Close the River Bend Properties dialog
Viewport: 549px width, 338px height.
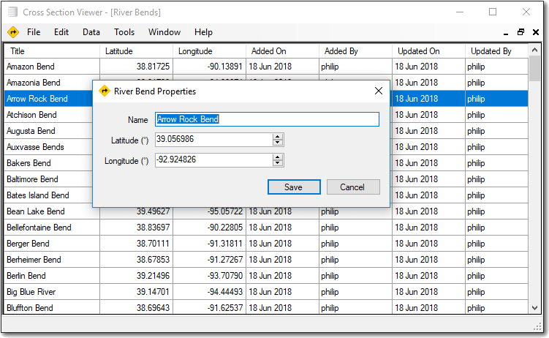click(x=378, y=91)
